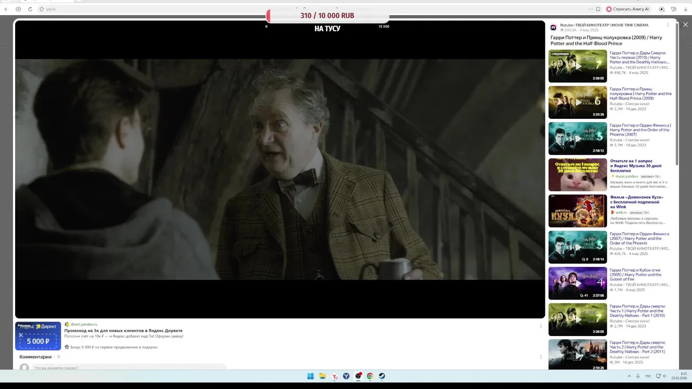Open the three-dots menu in the address bar
The width and height of the screenshot is (692, 389).
click(590, 9)
